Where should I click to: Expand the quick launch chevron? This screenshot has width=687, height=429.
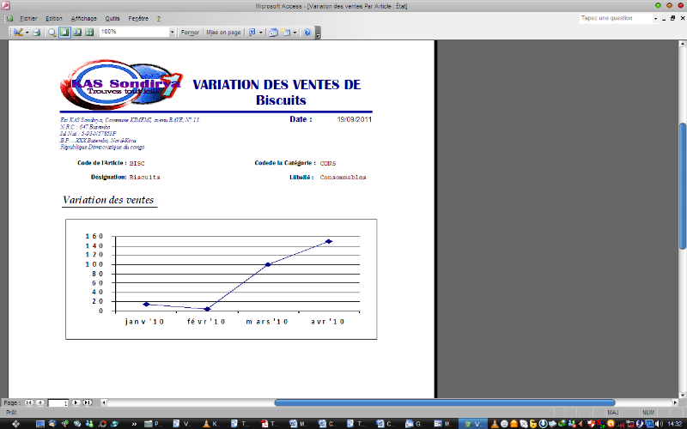click(134, 424)
